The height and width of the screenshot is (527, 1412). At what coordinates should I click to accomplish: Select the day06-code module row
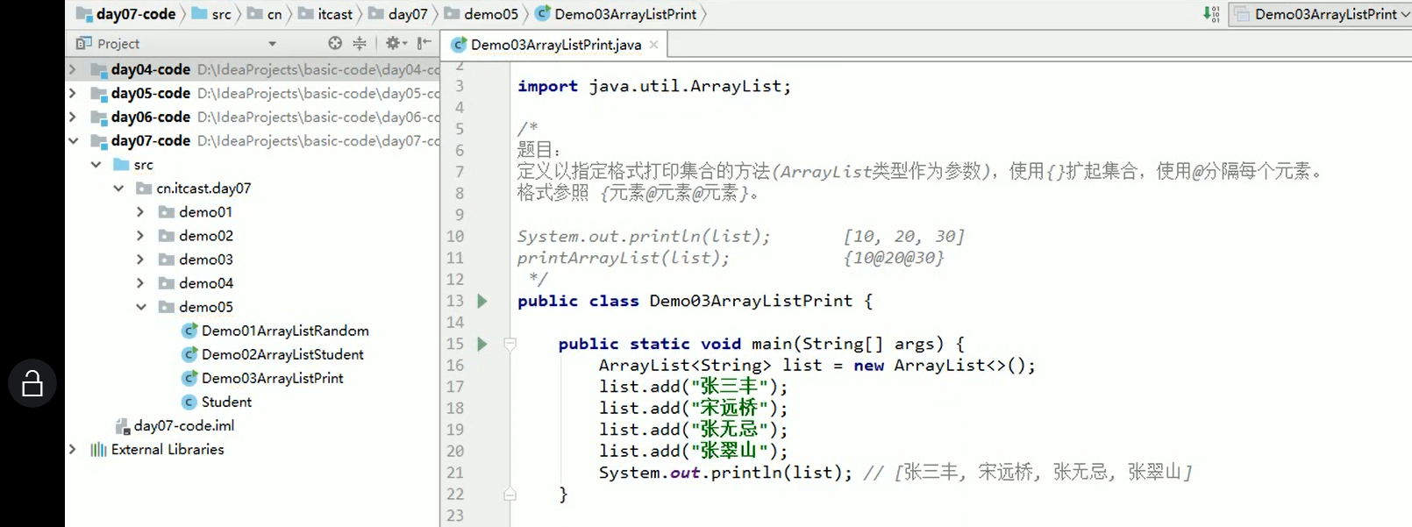pos(253,117)
